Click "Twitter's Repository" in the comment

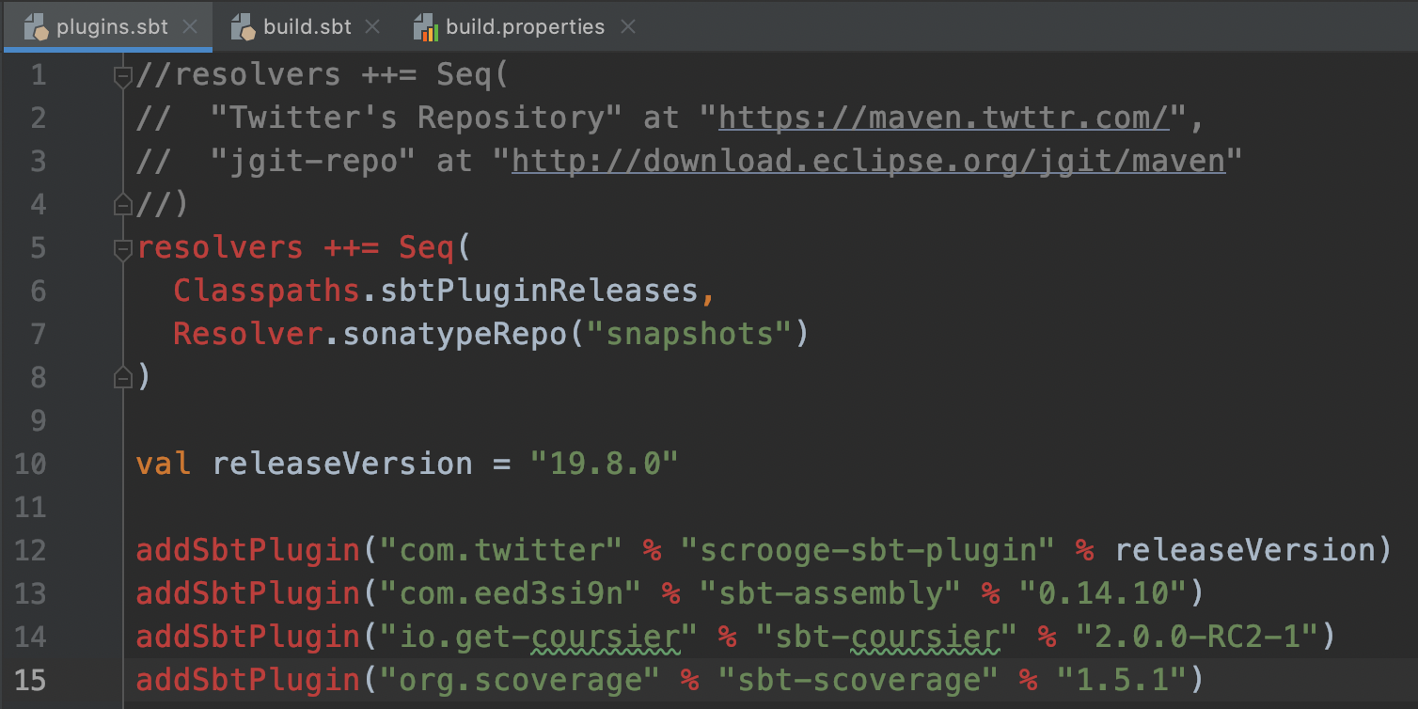418,118
